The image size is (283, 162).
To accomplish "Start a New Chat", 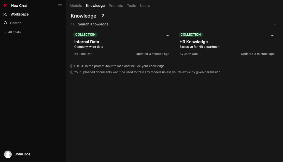I will coord(19,6).
